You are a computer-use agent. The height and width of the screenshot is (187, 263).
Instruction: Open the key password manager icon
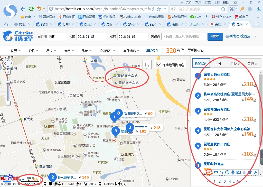point(242,9)
